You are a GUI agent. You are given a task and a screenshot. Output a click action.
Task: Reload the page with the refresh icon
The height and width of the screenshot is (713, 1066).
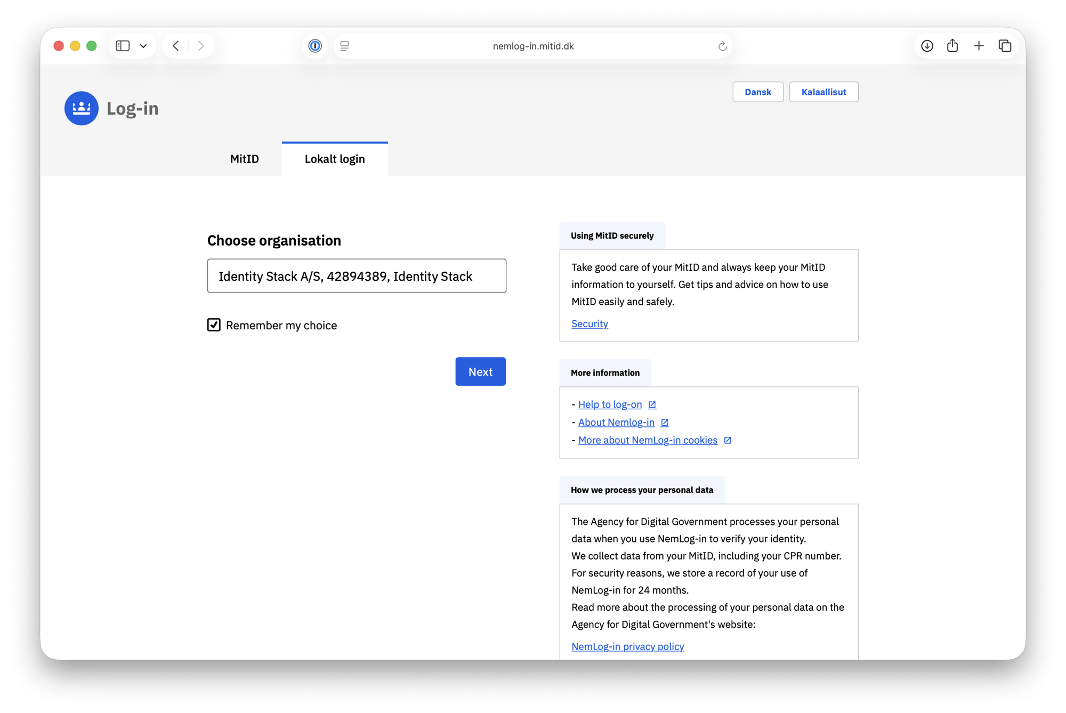pos(722,46)
